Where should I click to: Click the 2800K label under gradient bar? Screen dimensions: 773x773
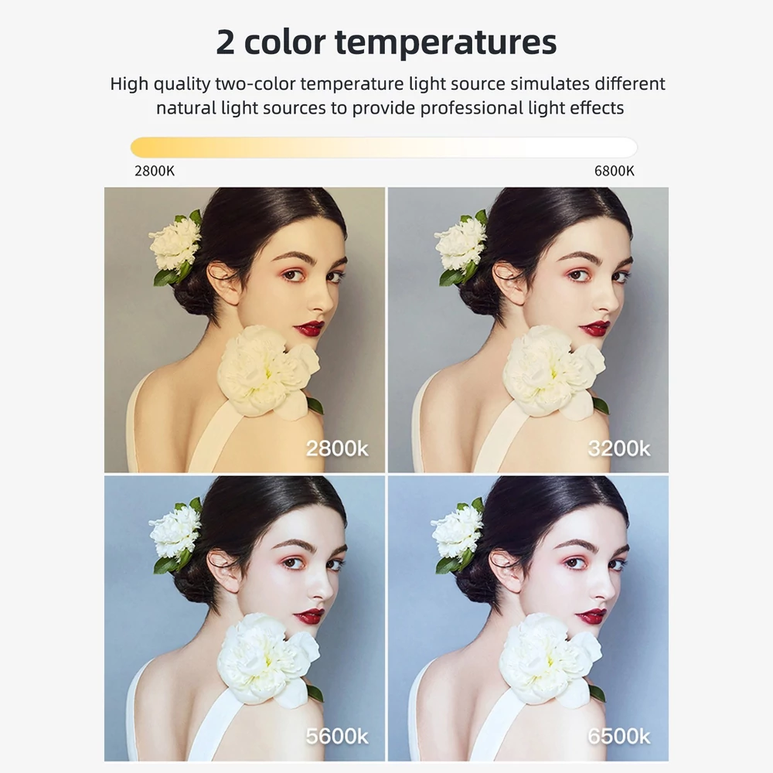click(x=155, y=171)
